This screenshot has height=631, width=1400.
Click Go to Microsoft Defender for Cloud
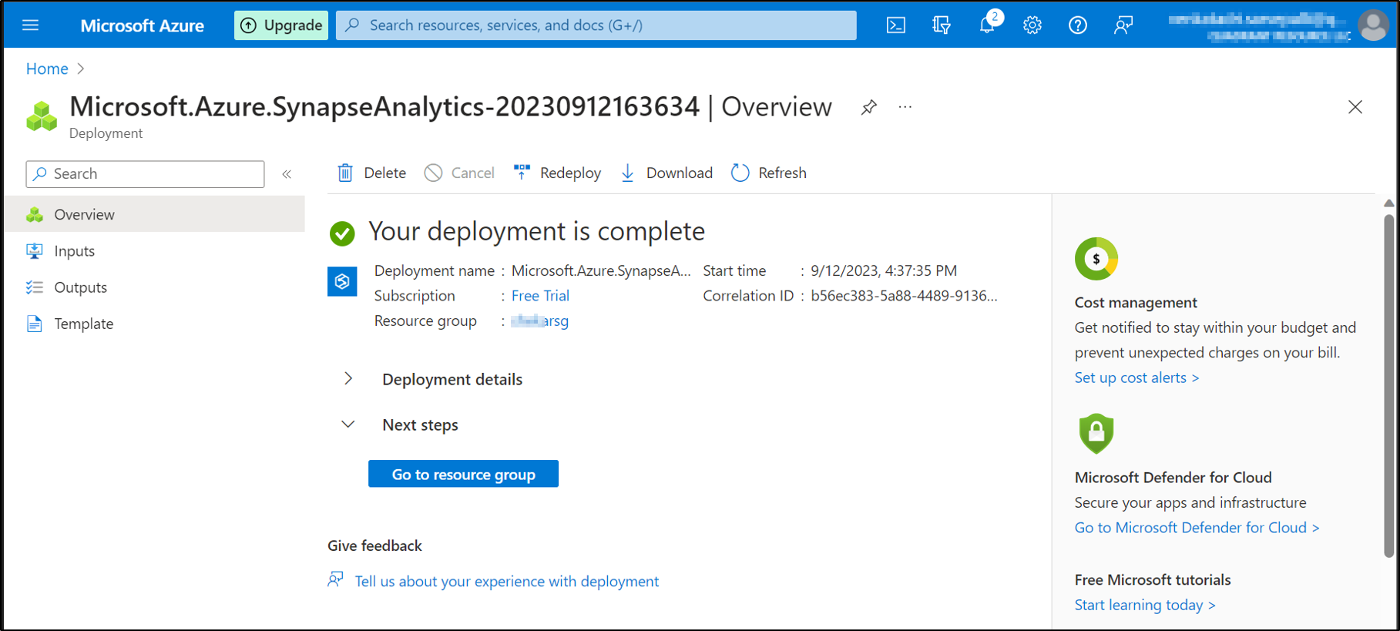(x=1197, y=528)
